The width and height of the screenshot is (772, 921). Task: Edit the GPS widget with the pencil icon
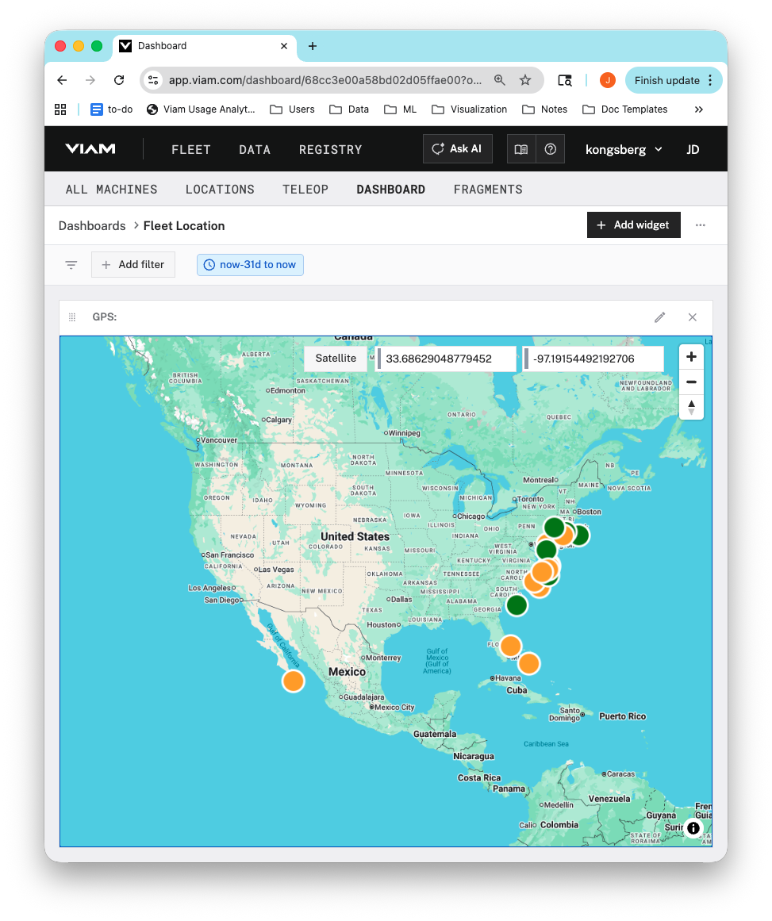pyautogui.click(x=659, y=317)
